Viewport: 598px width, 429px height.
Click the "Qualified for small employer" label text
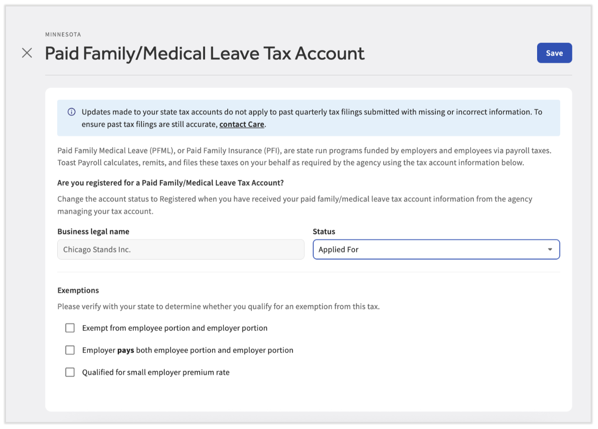click(156, 372)
